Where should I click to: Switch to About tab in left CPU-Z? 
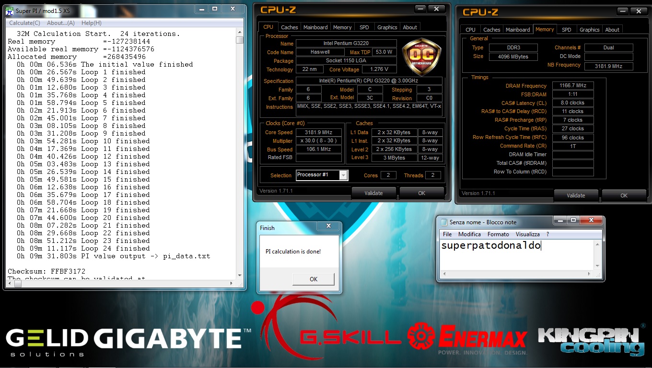(410, 27)
